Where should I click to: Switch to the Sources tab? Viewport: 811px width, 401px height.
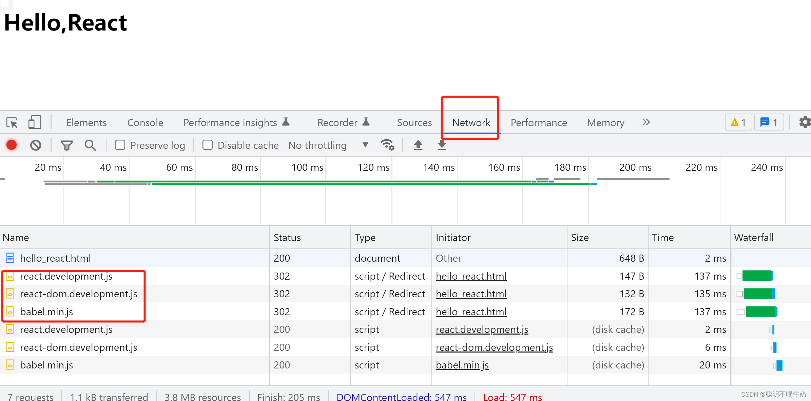pos(414,122)
